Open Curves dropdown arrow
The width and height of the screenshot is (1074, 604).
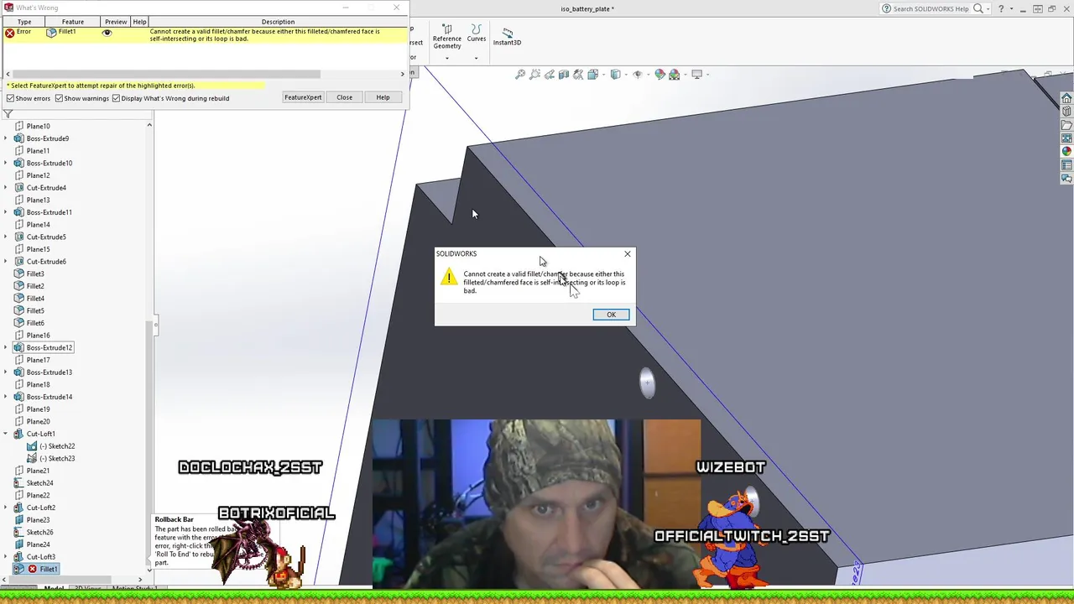(476, 58)
